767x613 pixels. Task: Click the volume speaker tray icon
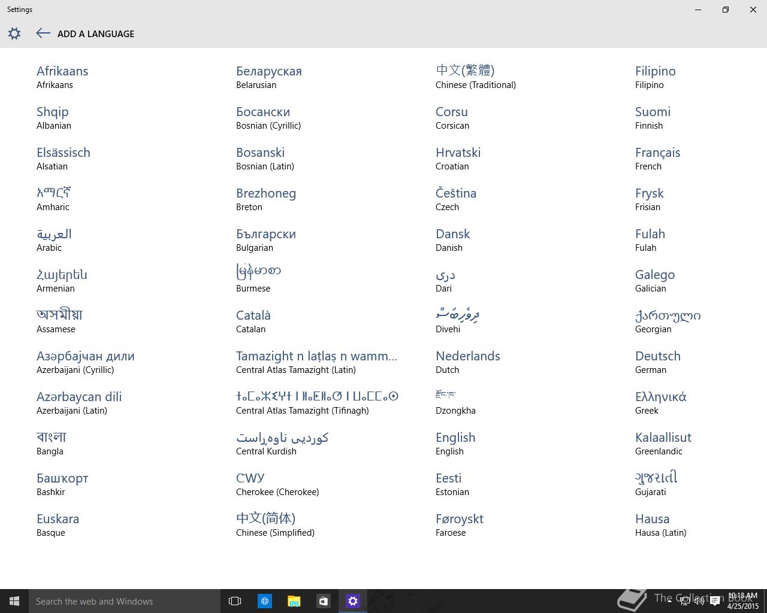[699, 602]
